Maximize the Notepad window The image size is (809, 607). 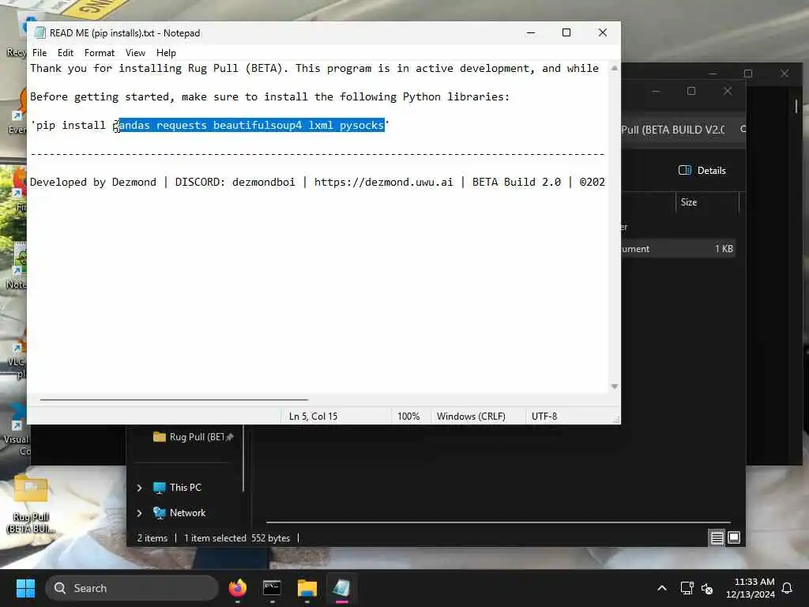point(566,32)
